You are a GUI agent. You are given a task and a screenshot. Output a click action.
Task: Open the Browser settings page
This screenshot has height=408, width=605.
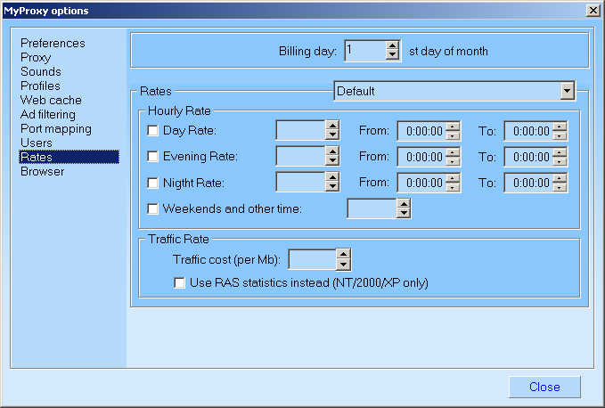click(x=43, y=172)
